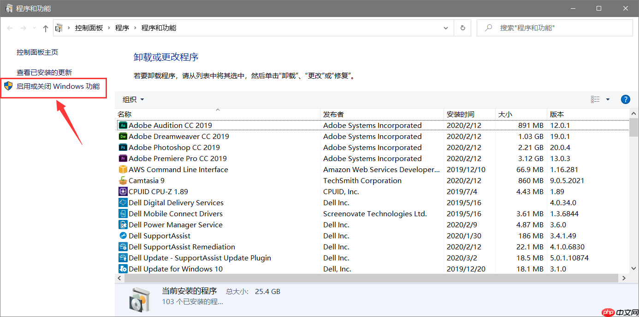Select the AWS Command Line Interface icon
The height and width of the screenshot is (317, 639).
pyautogui.click(x=123, y=169)
